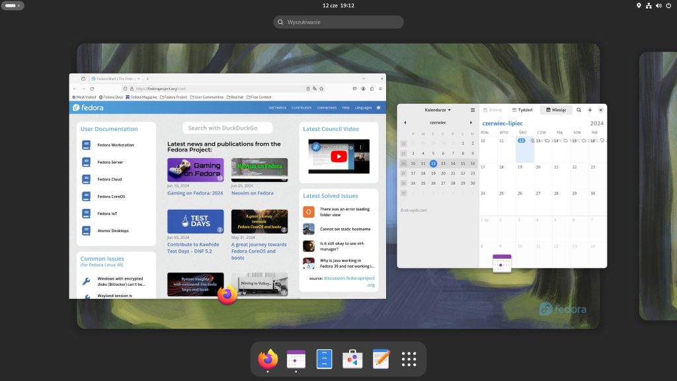The height and width of the screenshot is (381, 677).
Task: Show all applications grid
Action: 409,359
